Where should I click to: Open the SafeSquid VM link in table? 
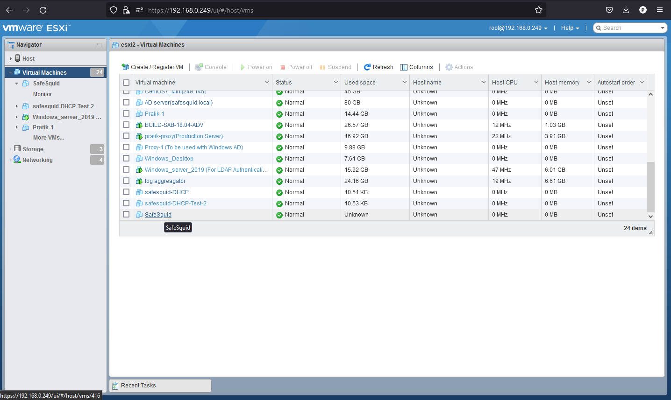point(158,215)
